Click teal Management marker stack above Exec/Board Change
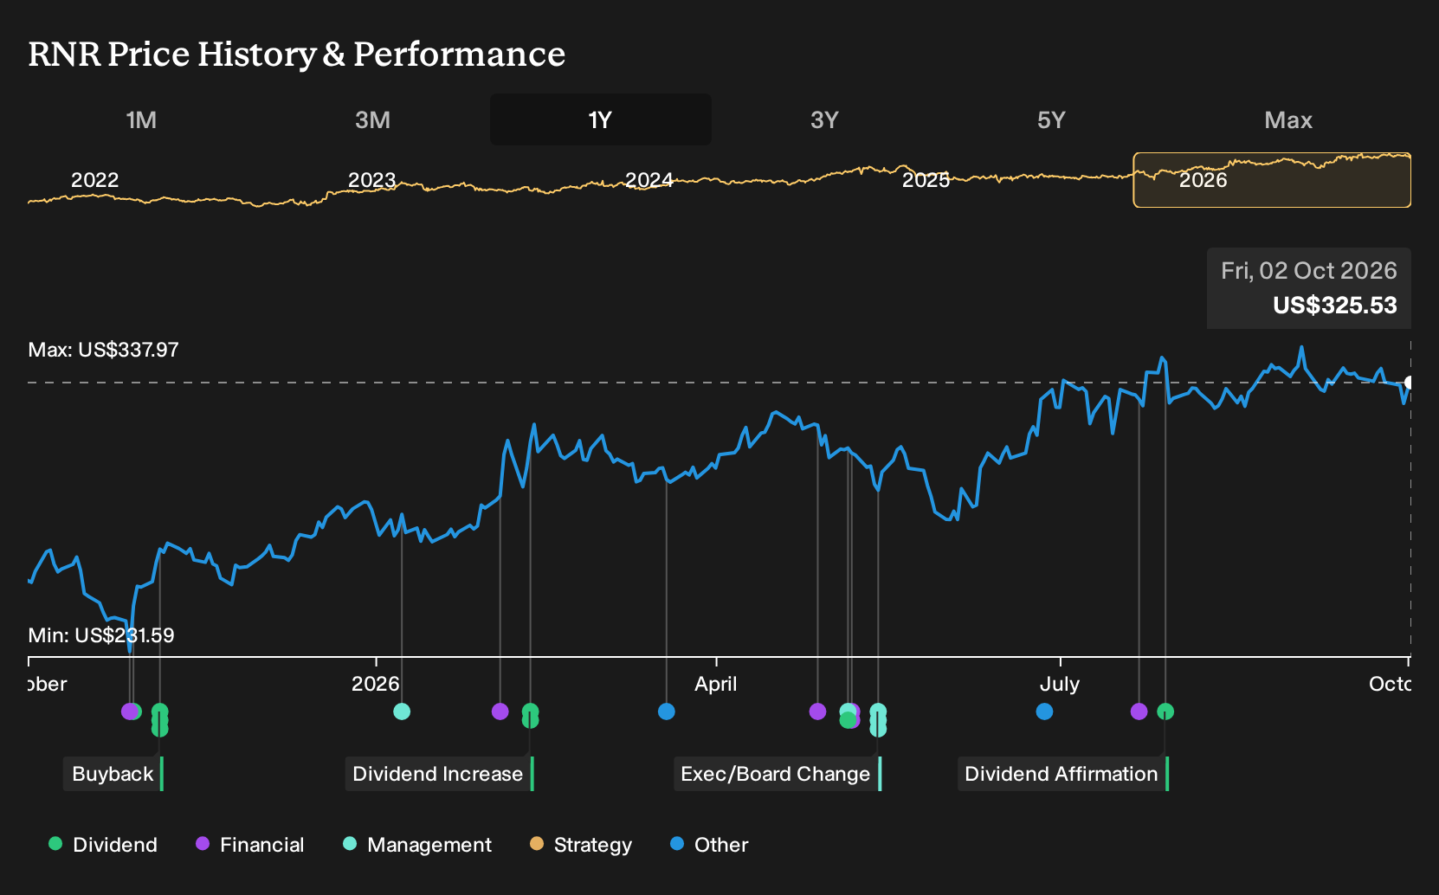The width and height of the screenshot is (1439, 895). pyautogui.click(x=878, y=720)
